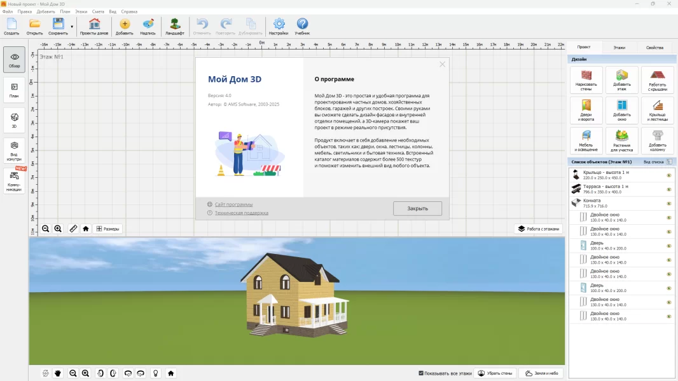Image resolution: width=678 pixels, height=381 pixels.
Task: Open Ландшафт tool in top toolbar
Action: [175, 27]
